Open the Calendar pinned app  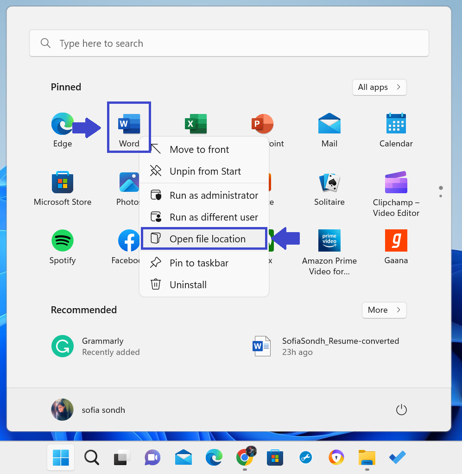coord(396,124)
